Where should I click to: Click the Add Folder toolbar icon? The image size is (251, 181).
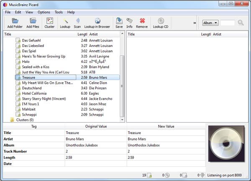pos(15,23)
